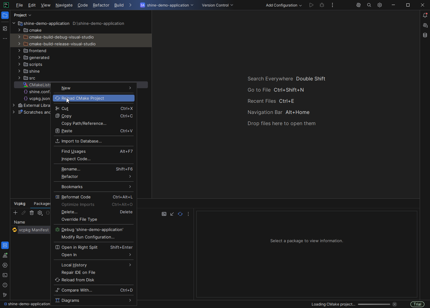Open the vcpkg panel kebab options menu
430x308 pixels.
pyautogui.click(x=188, y=214)
